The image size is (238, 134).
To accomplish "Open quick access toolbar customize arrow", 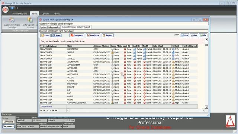I will pyautogui.click(x=17, y=8).
